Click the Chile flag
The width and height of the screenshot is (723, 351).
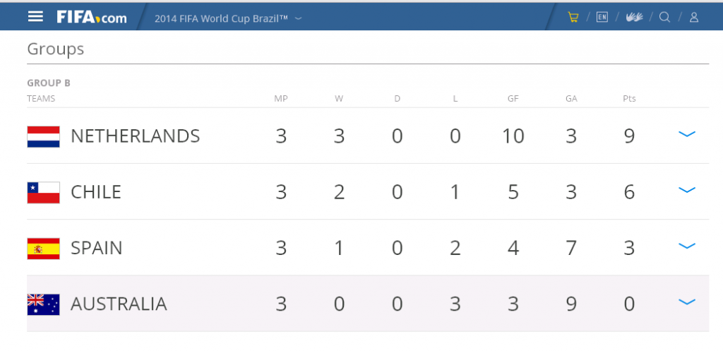43,192
